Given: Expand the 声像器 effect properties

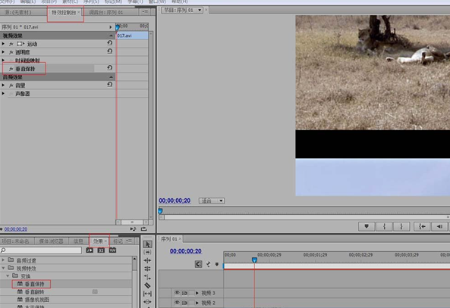Looking at the screenshot, I should [x=3, y=94].
